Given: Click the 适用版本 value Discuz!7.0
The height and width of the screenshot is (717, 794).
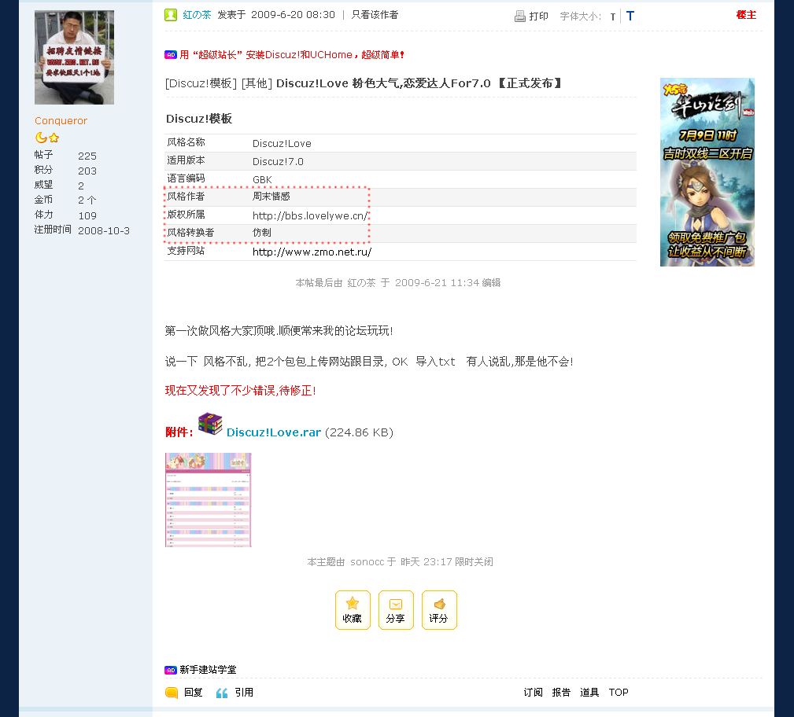Looking at the screenshot, I should (x=278, y=162).
